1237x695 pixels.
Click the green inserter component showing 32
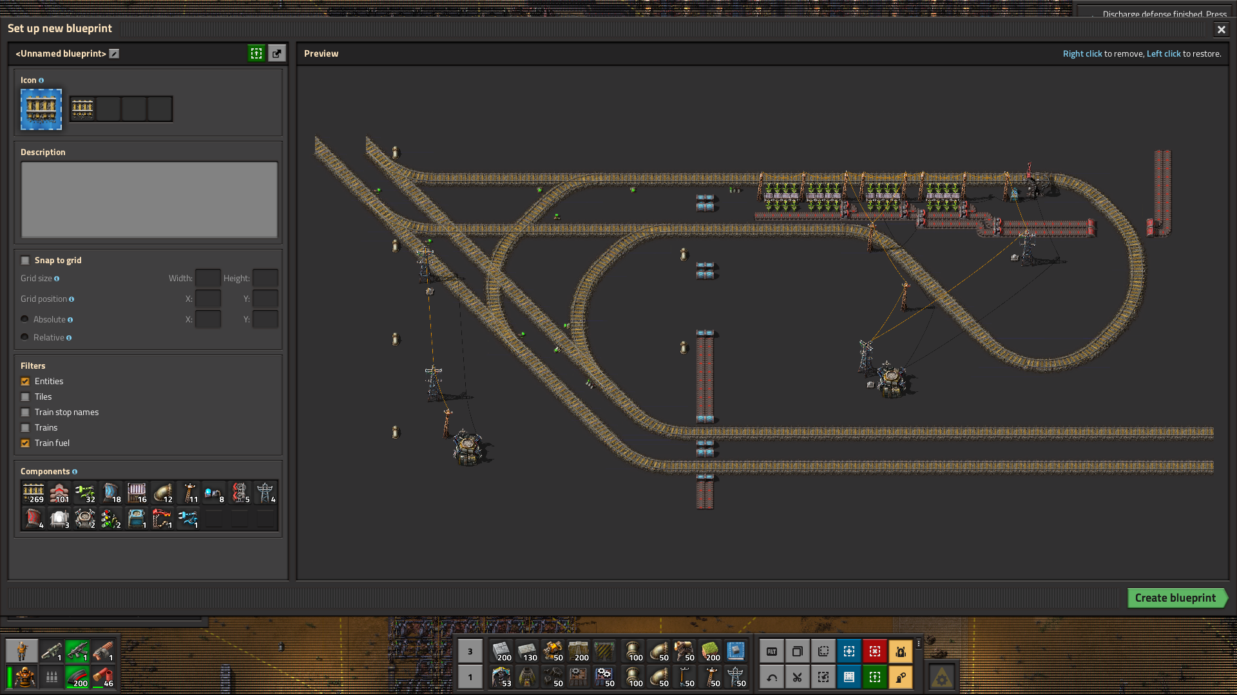[85, 493]
